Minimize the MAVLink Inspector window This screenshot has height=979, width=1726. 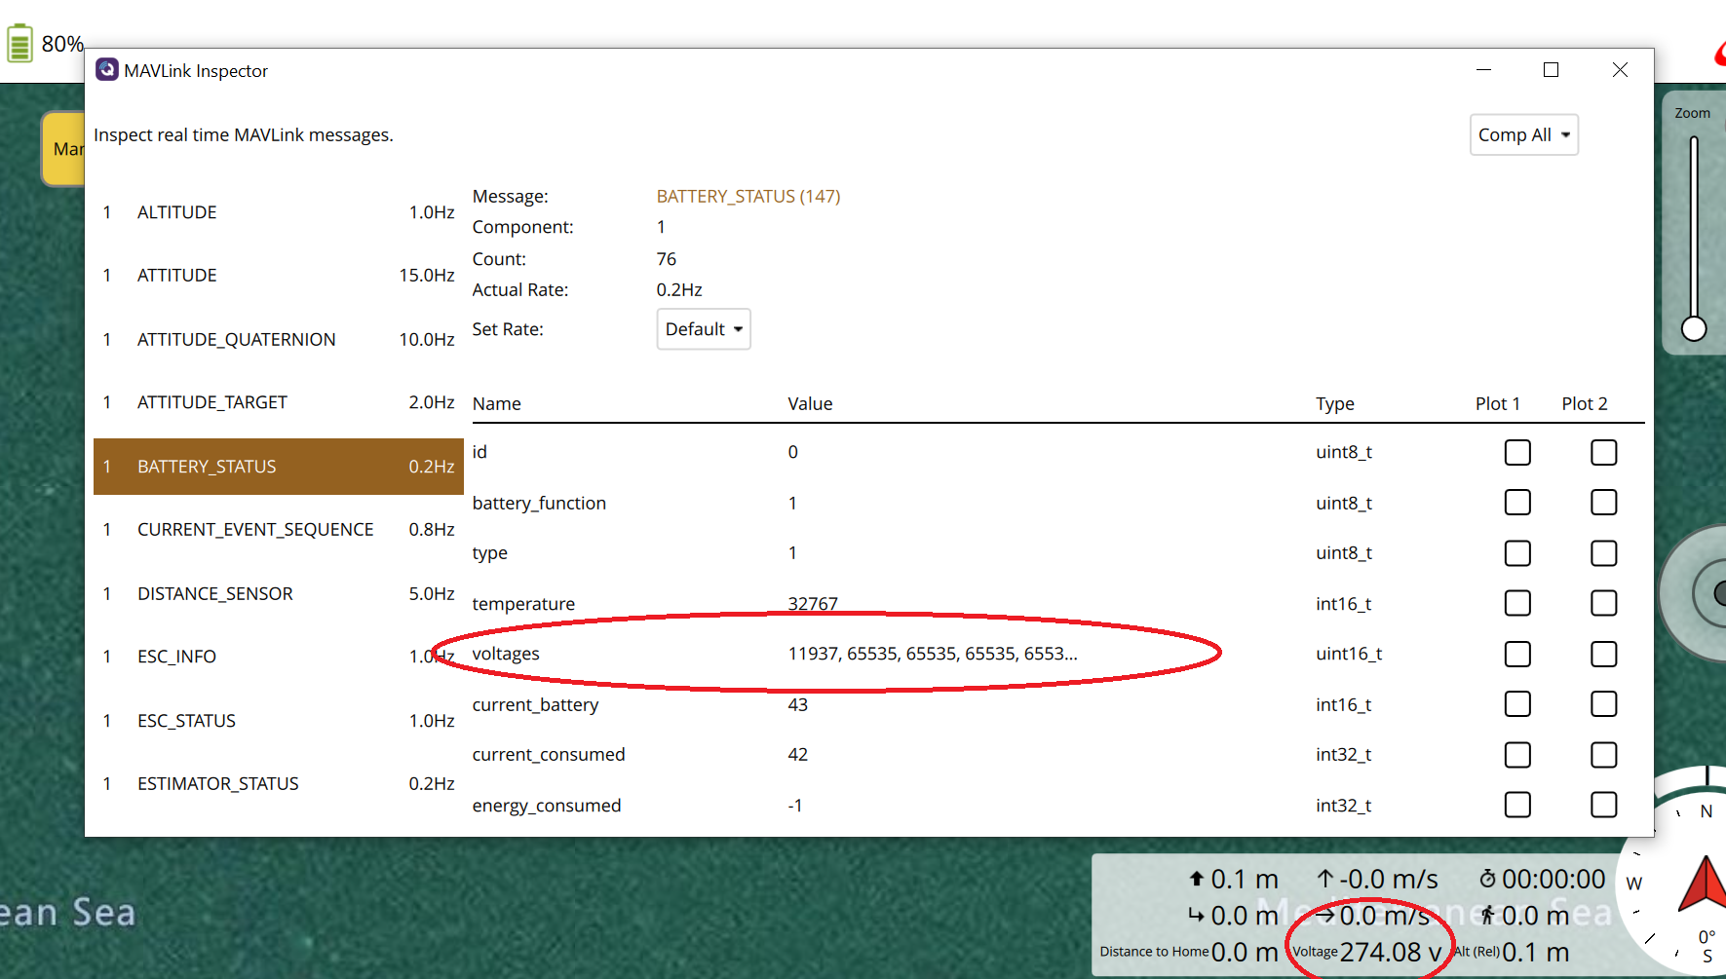point(1484,70)
